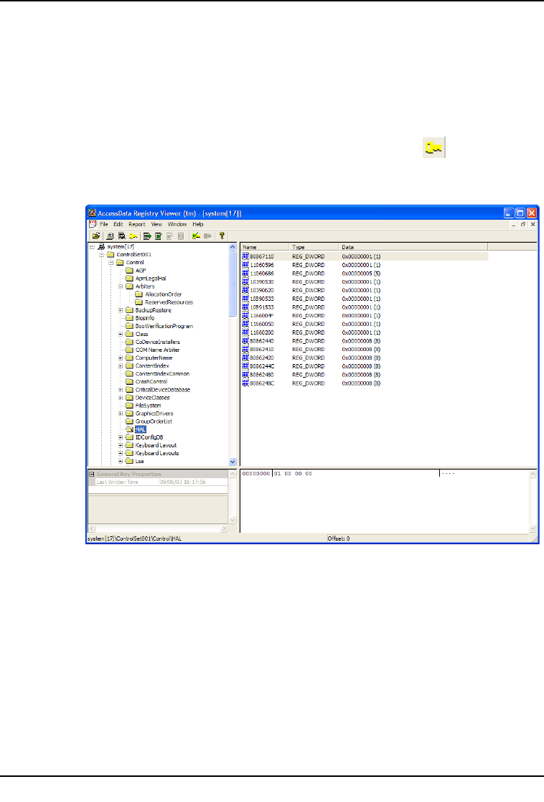Image resolution: width=544 pixels, height=802 pixels.
Task: Select the highlighted HAL key
Action: (141, 429)
